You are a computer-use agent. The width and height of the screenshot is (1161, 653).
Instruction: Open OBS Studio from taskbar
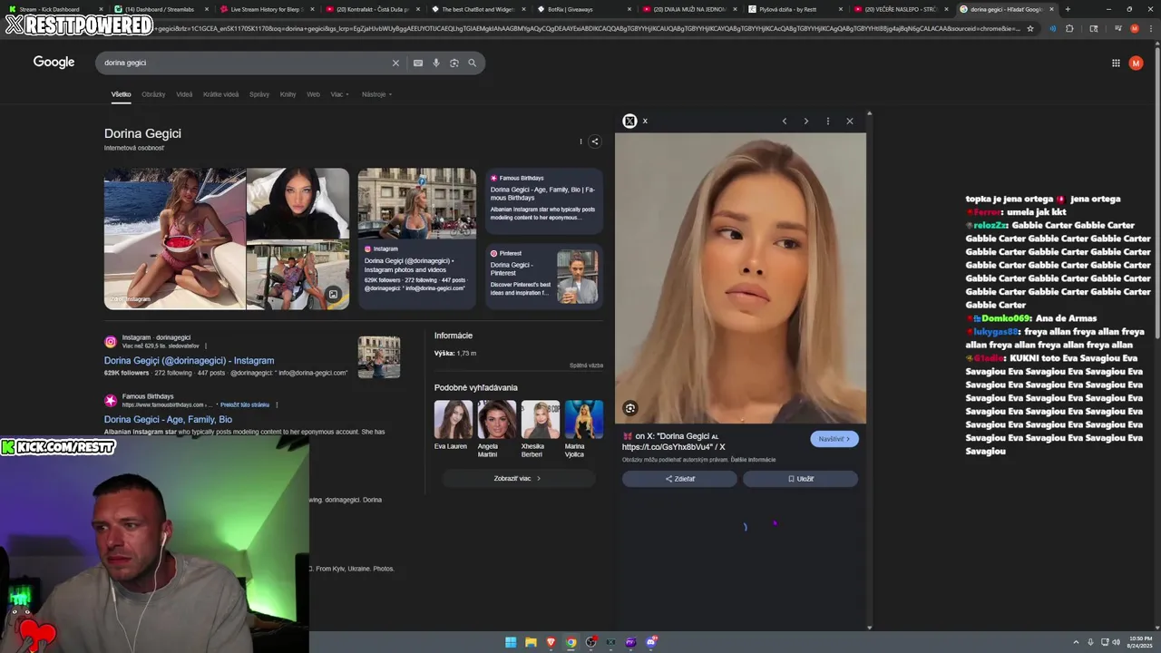click(590, 642)
